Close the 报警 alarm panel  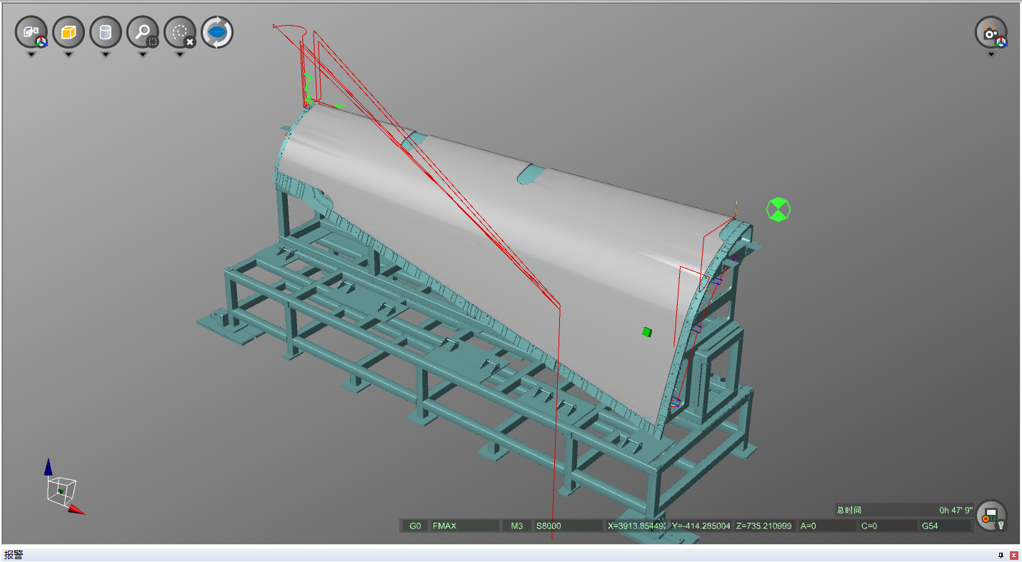tap(1013, 555)
